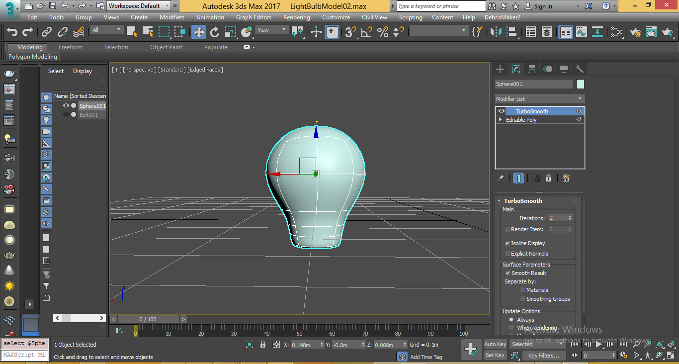Click the Auto Key button
679x364 pixels.
pos(495,344)
